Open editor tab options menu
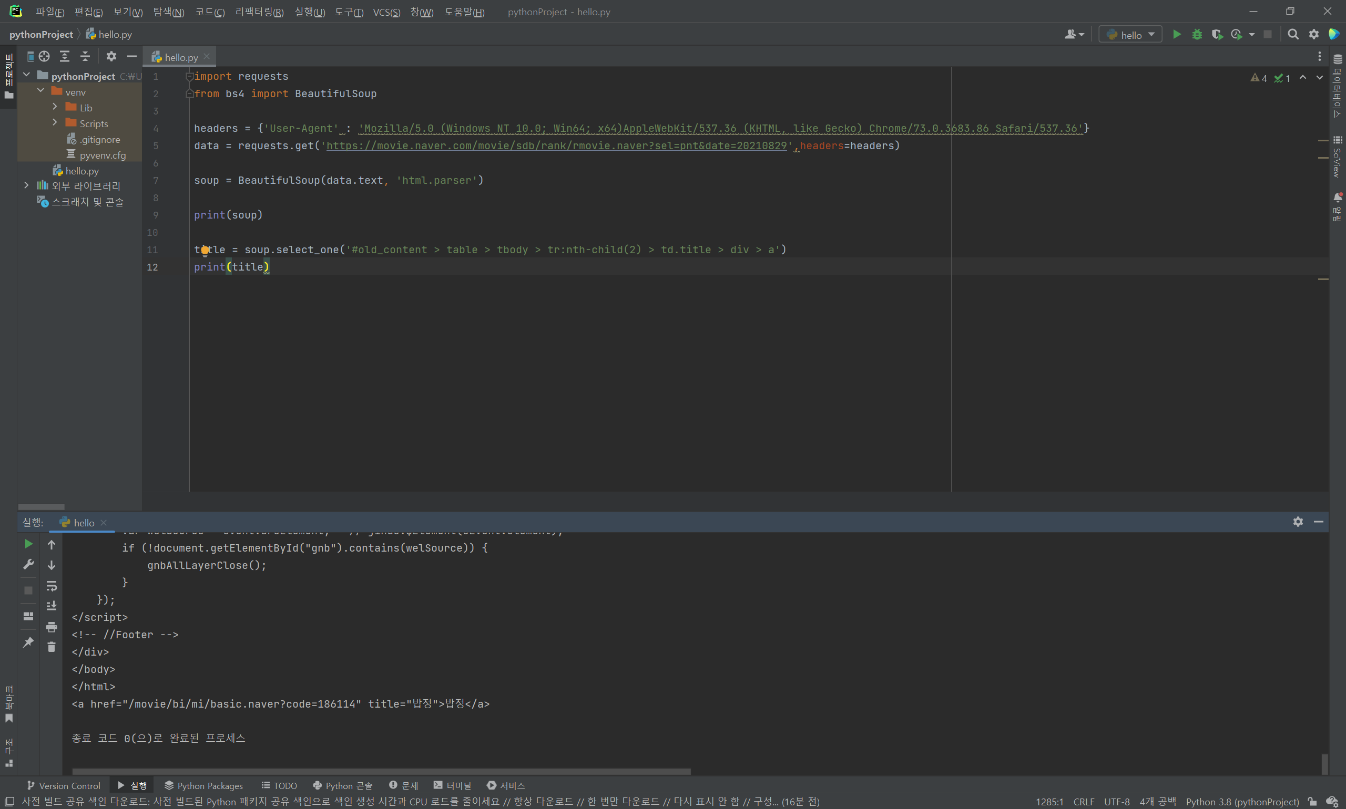The width and height of the screenshot is (1346, 809). point(1319,57)
